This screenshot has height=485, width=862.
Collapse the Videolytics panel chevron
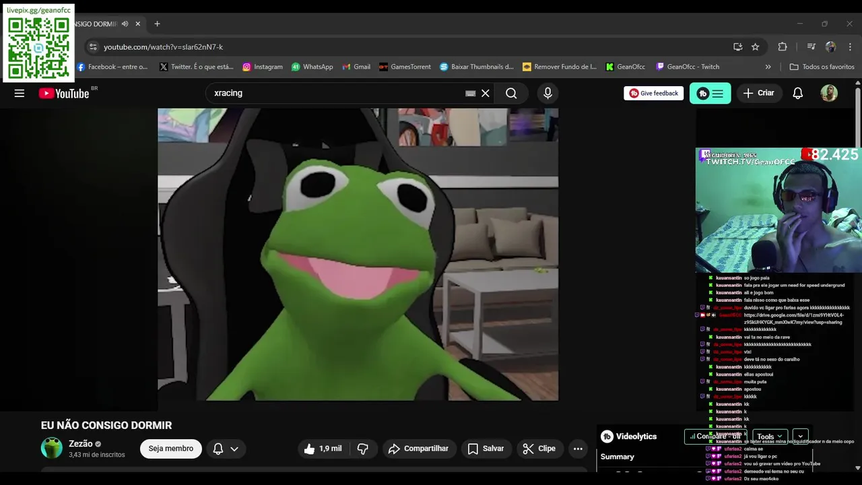(x=800, y=437)
